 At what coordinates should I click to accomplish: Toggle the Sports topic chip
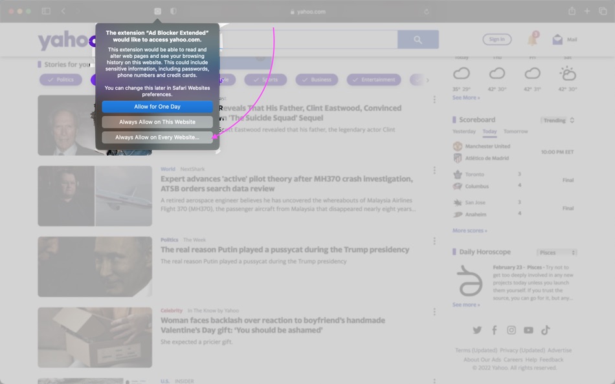coord(265,80)
